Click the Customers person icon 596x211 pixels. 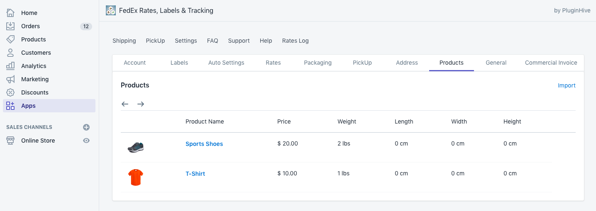10,53
